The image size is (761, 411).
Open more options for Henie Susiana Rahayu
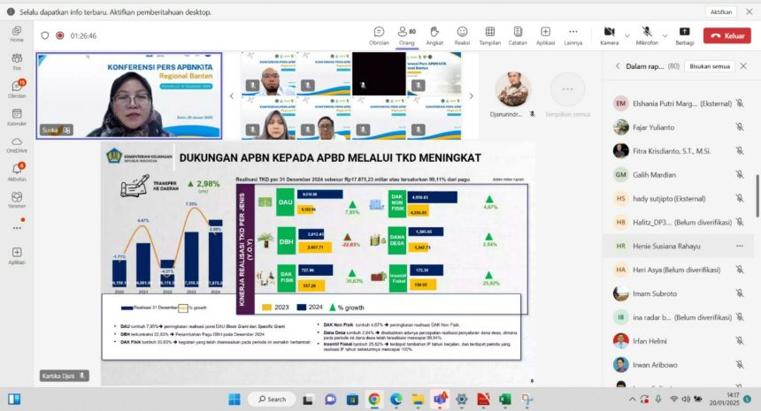pyautogui.click(x=739, y=246)
